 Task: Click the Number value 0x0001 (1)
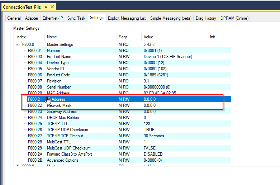tap(153, 50)
